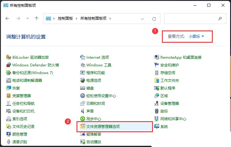
Task: Click the 电话和调制解调器 icon
Action: pyautogui.click(x=9, y=80)
